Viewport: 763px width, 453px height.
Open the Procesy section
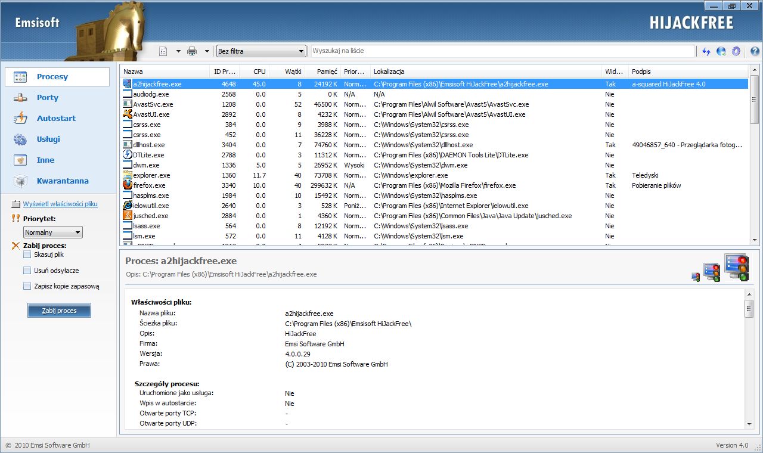click(57, 77)
